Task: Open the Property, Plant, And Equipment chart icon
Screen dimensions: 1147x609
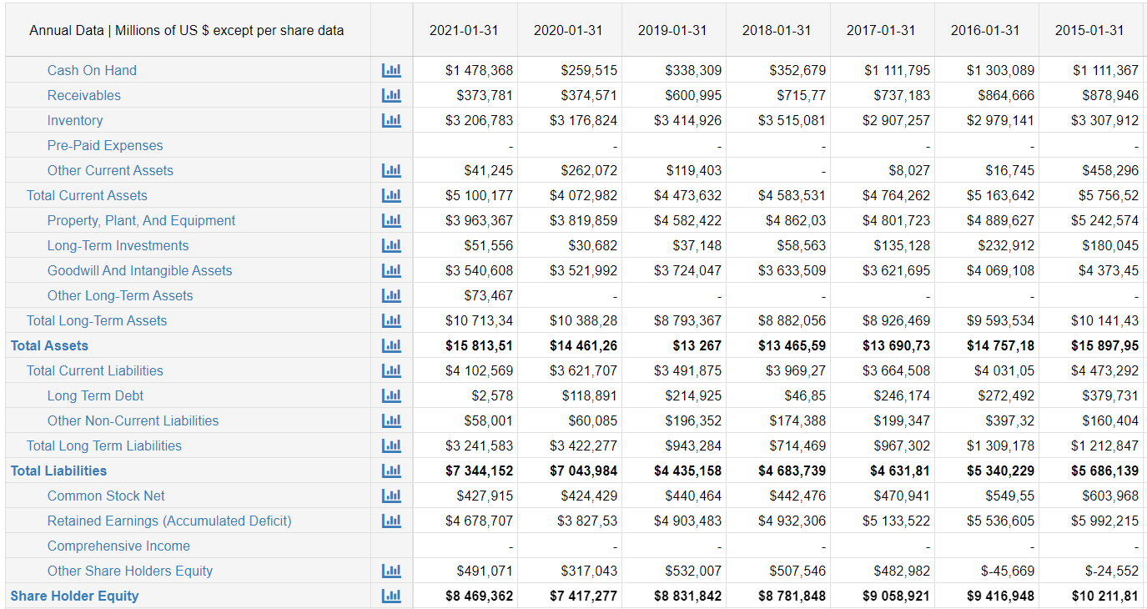Action: [x=392, y=220]
